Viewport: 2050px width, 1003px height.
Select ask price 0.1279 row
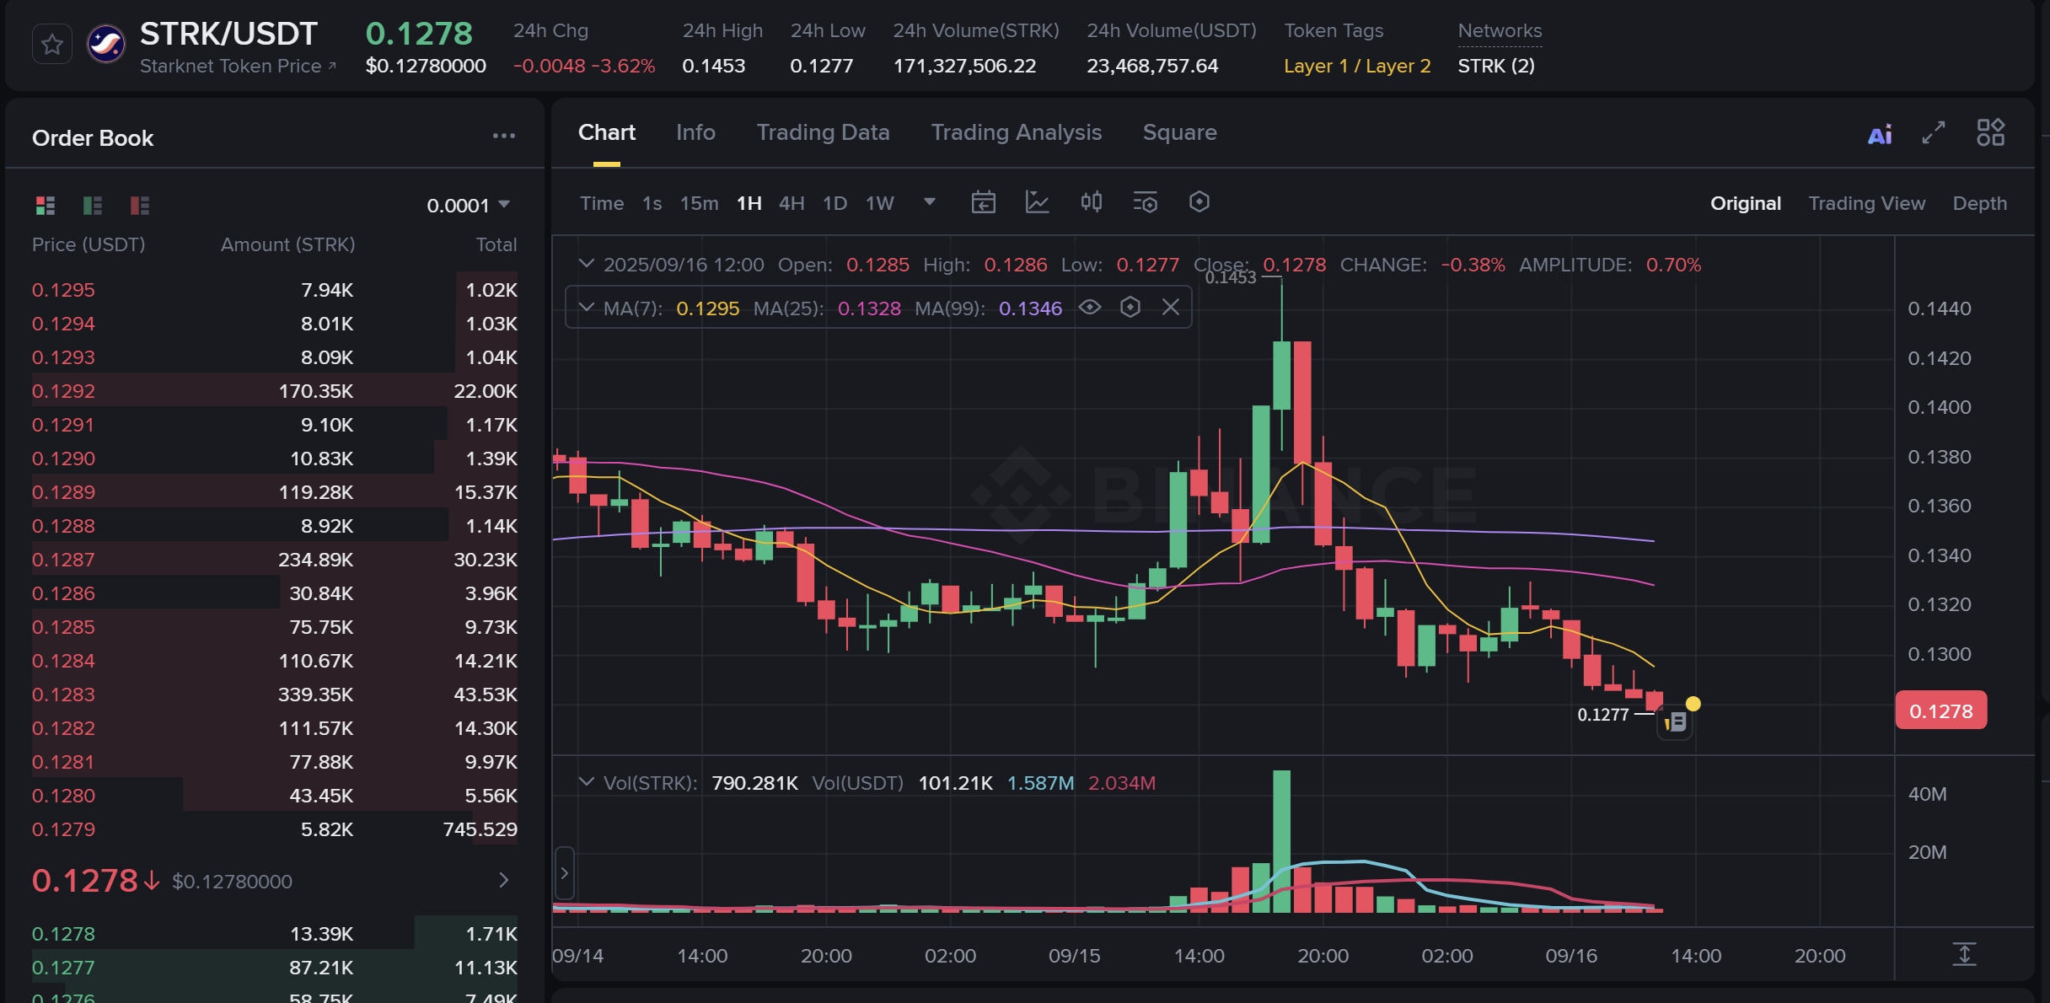click(x=275, y=829)
